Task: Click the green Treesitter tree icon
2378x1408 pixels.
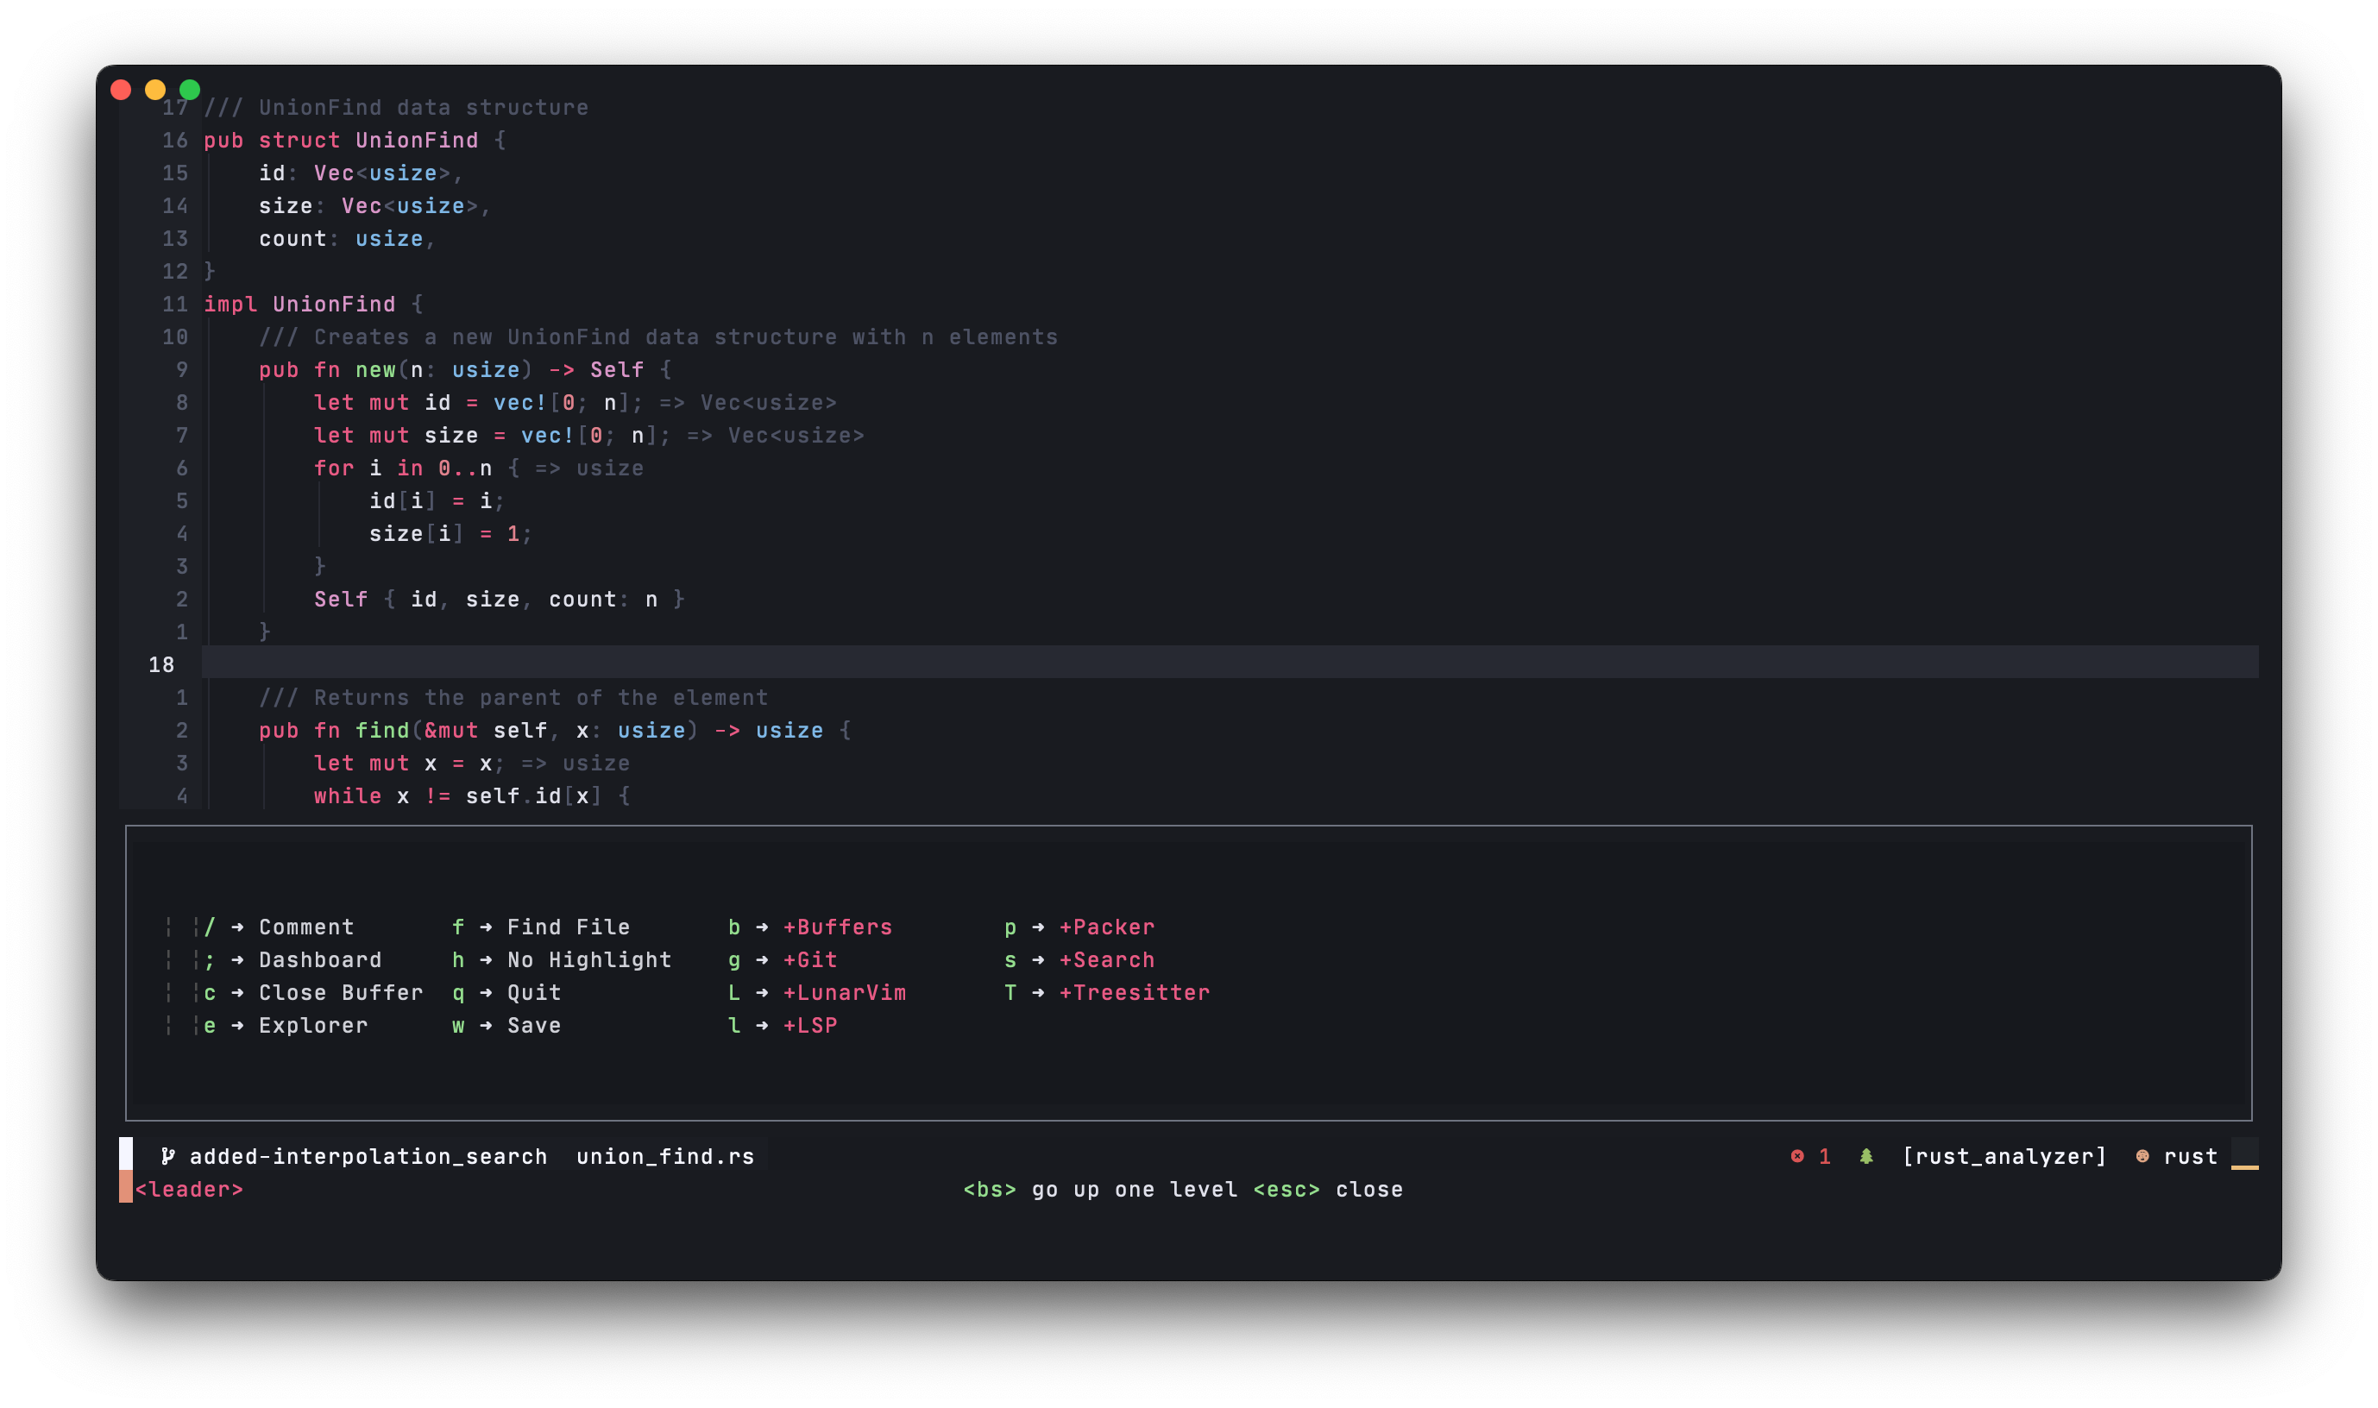Action: (x=1865, y=1155)
